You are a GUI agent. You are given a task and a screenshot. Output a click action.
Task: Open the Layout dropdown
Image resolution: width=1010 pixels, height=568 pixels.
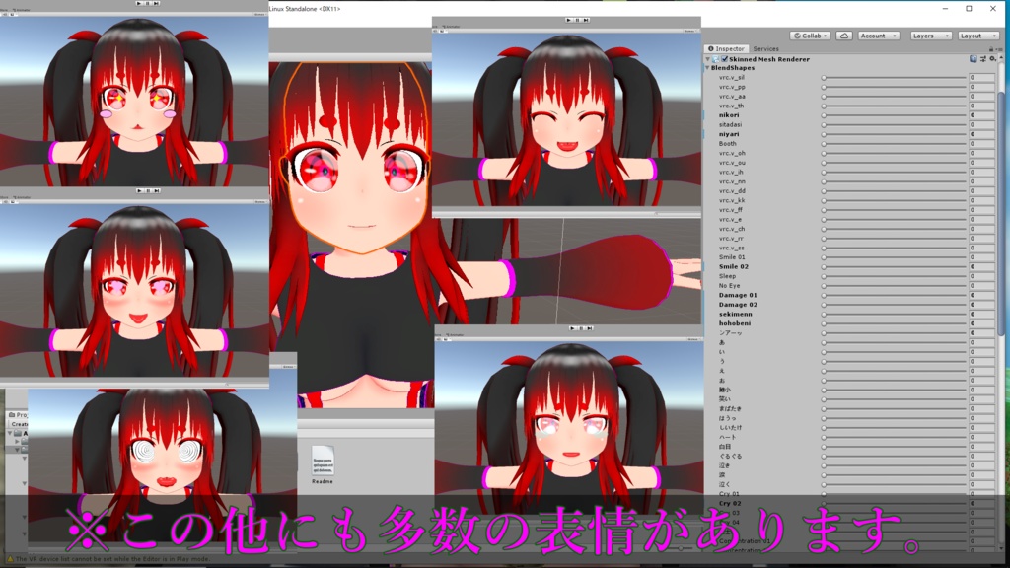[x=977, y=35]
